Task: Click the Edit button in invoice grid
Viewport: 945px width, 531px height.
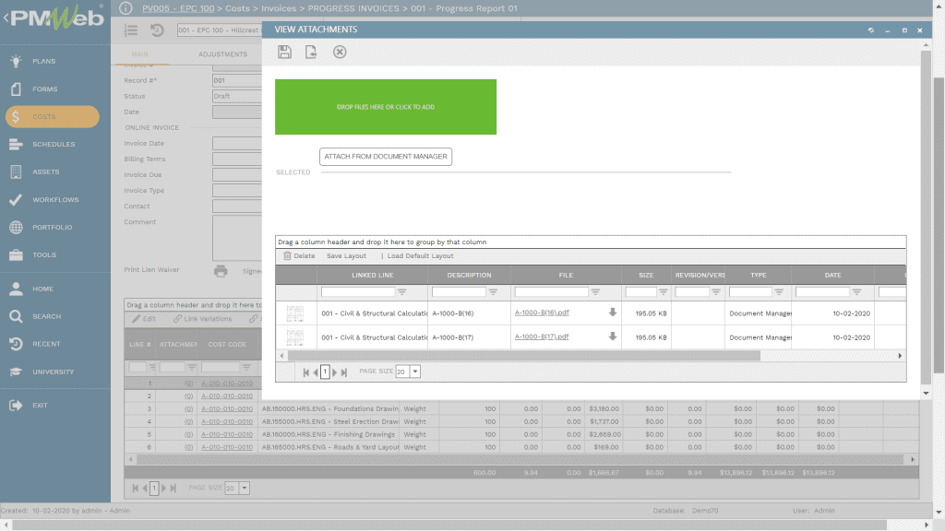Action: (x=144, y=319)
